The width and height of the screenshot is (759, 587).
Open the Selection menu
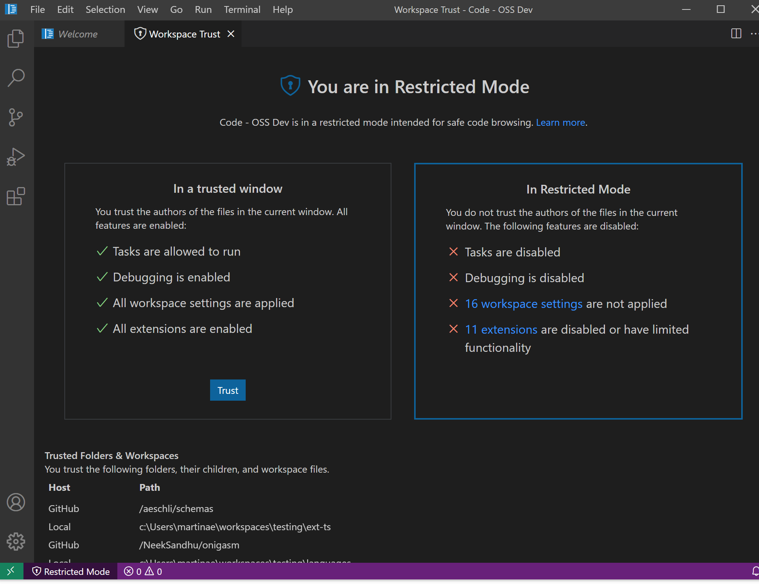point(105,9)
